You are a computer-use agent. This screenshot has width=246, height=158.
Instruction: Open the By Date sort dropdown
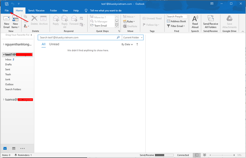[x=127, y=44]
